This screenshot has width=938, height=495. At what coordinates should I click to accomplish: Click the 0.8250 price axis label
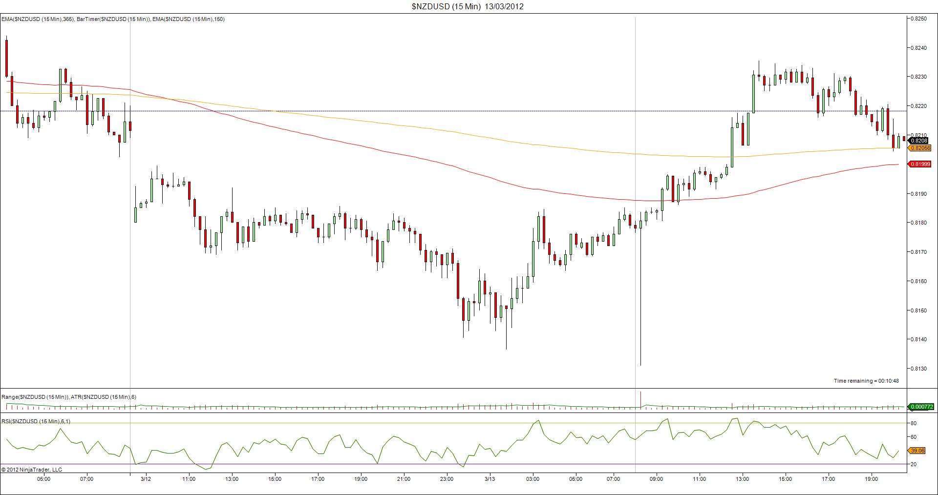click(918, 19)
